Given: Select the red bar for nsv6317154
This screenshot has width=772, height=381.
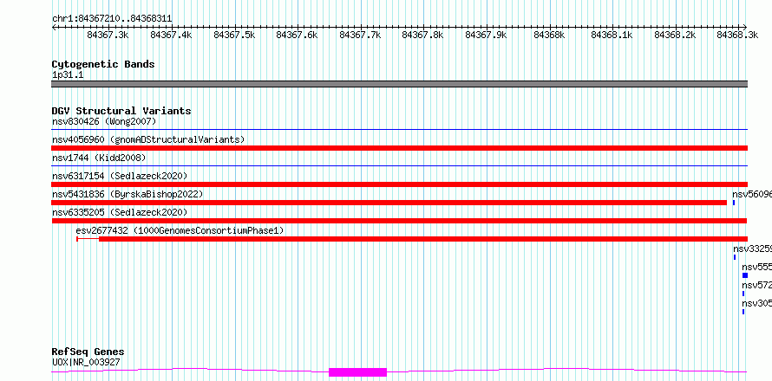Looking at the screenshot, I should click(x=399, y=184).
